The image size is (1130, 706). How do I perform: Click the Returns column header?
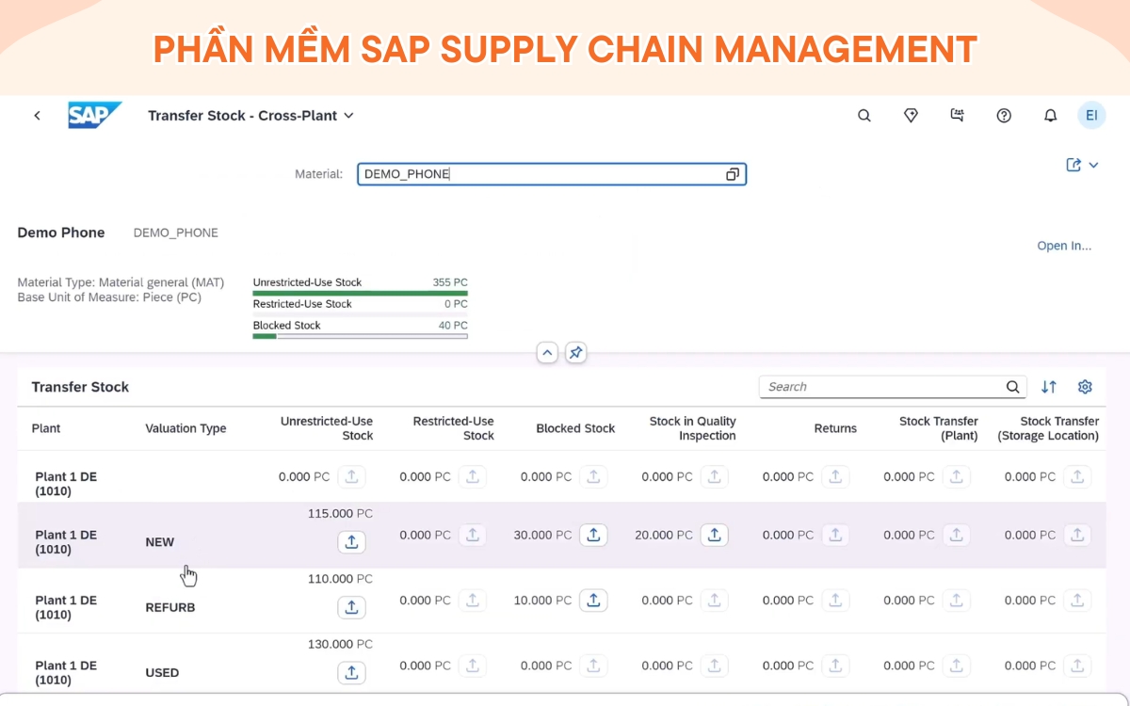pos(835,428)
